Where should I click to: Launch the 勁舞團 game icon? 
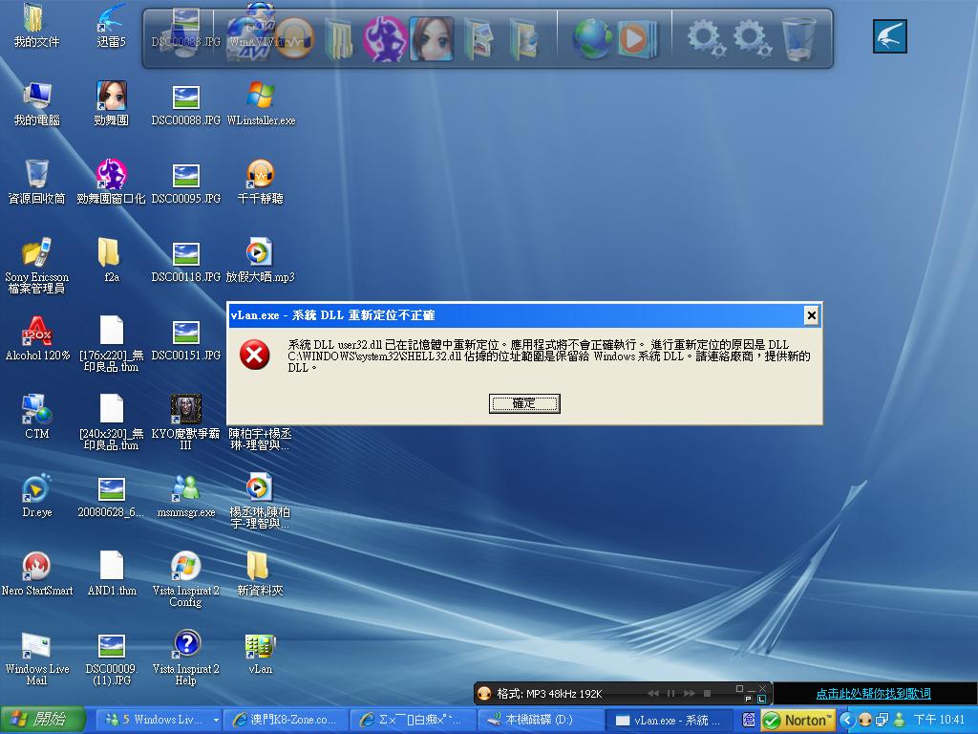pos(111,103)
